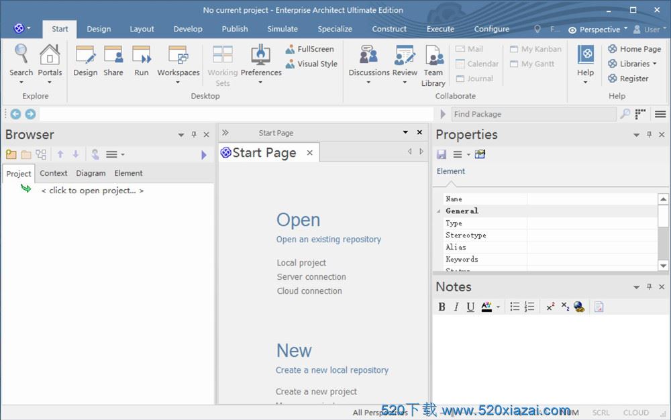
Task: Click the Design desktop icon
Action: coord(85,61)
